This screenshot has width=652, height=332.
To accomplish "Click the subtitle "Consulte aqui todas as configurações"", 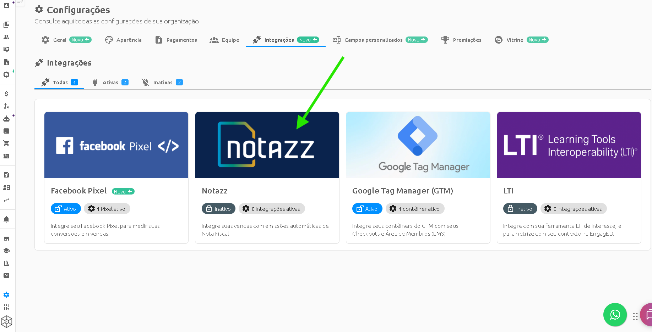I will [116, 21].
